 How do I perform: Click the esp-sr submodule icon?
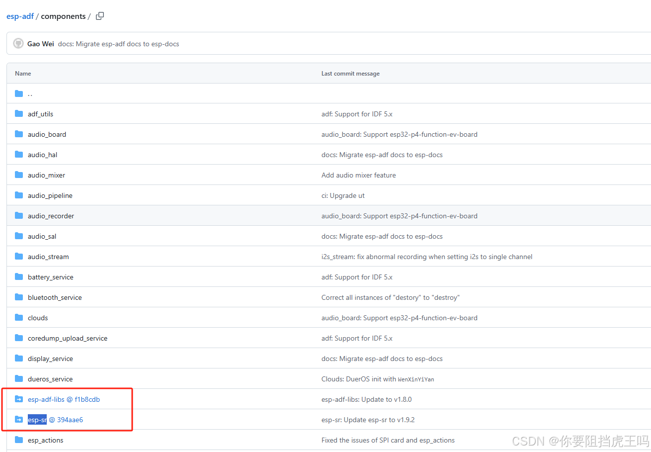click(x=19, y=420)
